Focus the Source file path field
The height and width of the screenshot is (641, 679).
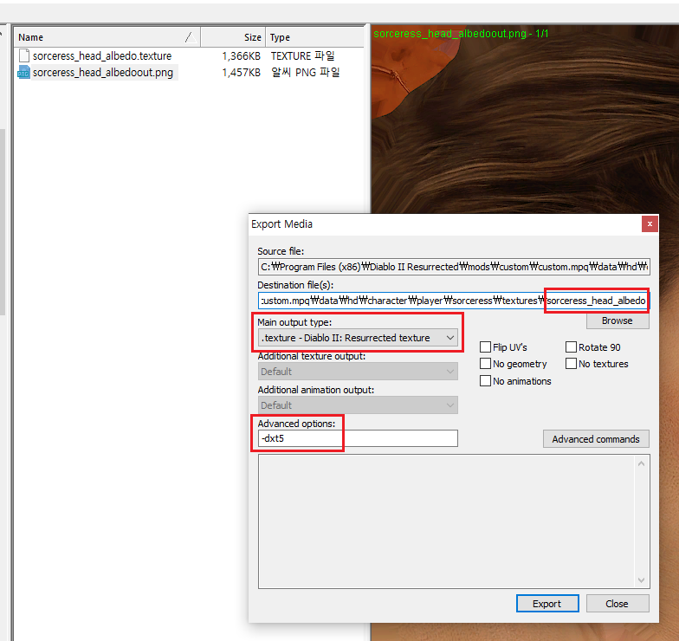coord(454,267)
